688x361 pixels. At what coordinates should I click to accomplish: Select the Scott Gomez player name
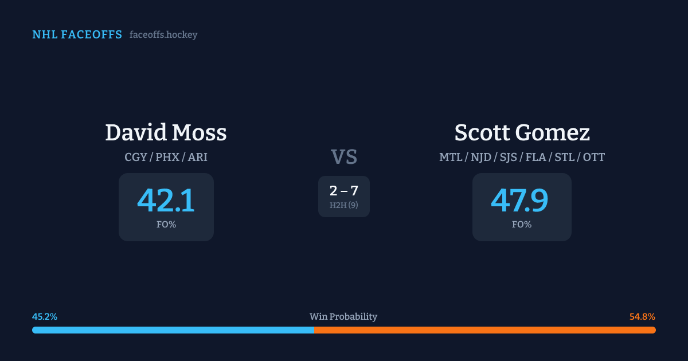click(x=522, y=133)
